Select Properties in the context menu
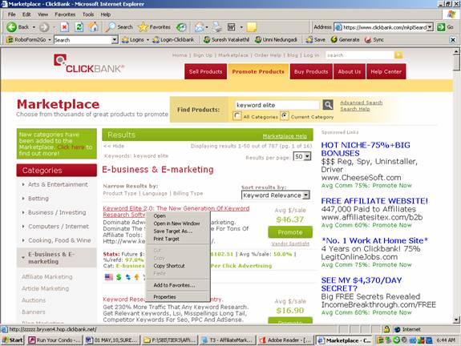The height and width of the screenshot is (346, 461). click(x=164, y=297)
